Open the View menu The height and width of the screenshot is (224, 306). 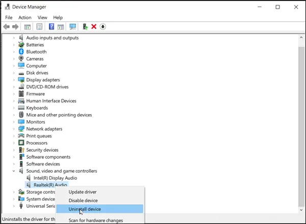(42, 17)
